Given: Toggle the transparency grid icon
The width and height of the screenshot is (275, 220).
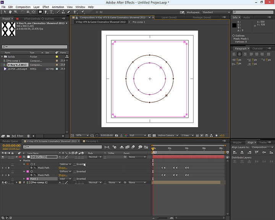Looking at the screenshot, I should pyautogui.click(x=154, y=136).
